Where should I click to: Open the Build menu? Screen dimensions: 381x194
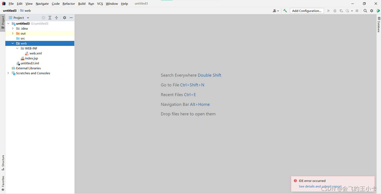point(82,3)
